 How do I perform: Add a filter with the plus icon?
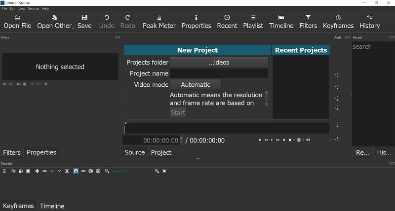pos(4,84)
